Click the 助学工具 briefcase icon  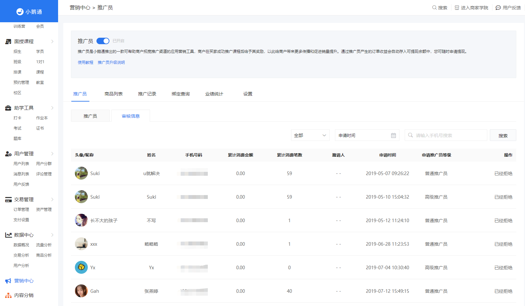tap(8, 108)
